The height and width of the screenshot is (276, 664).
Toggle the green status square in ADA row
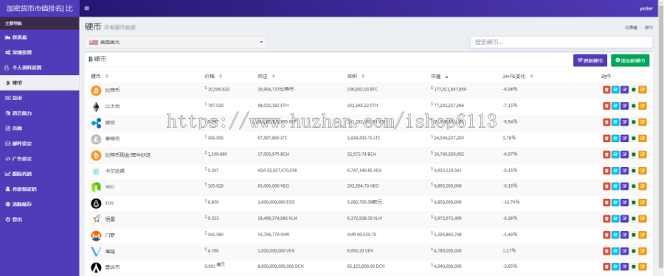tap(634, 171)
